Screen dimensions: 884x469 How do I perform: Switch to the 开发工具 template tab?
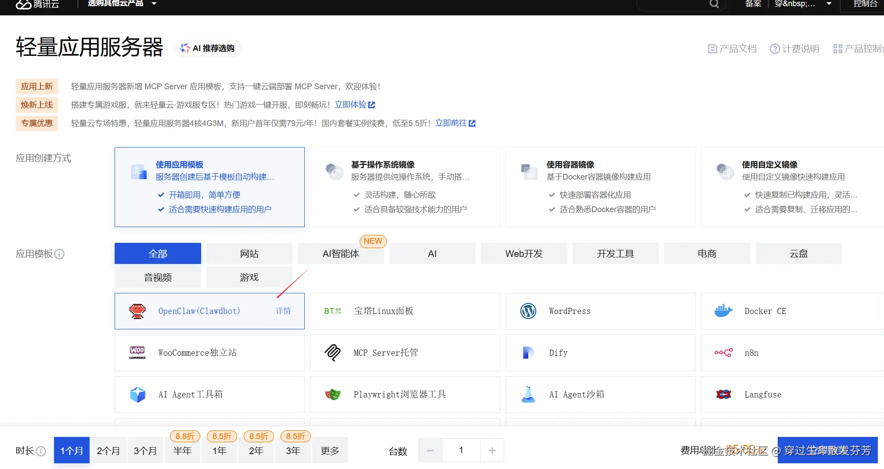click(616, 253)
